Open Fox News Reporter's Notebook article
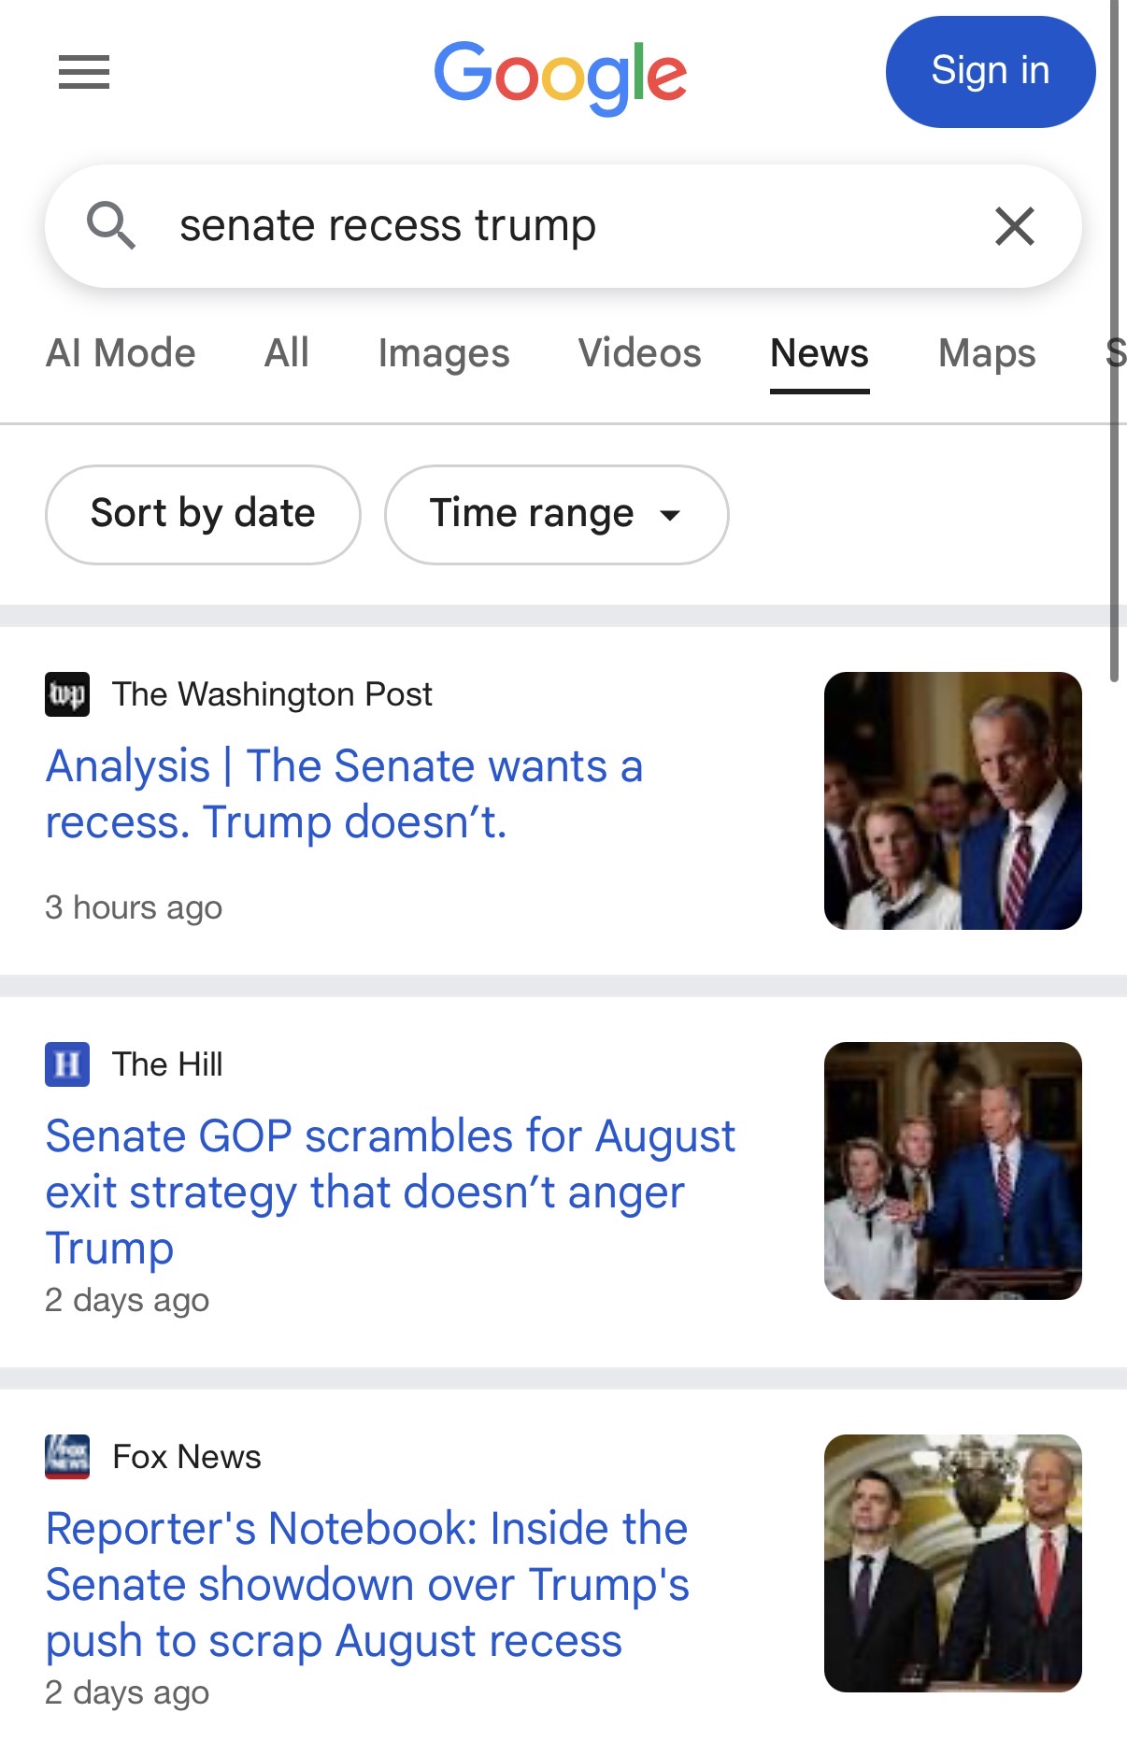 click(367, 1585)
